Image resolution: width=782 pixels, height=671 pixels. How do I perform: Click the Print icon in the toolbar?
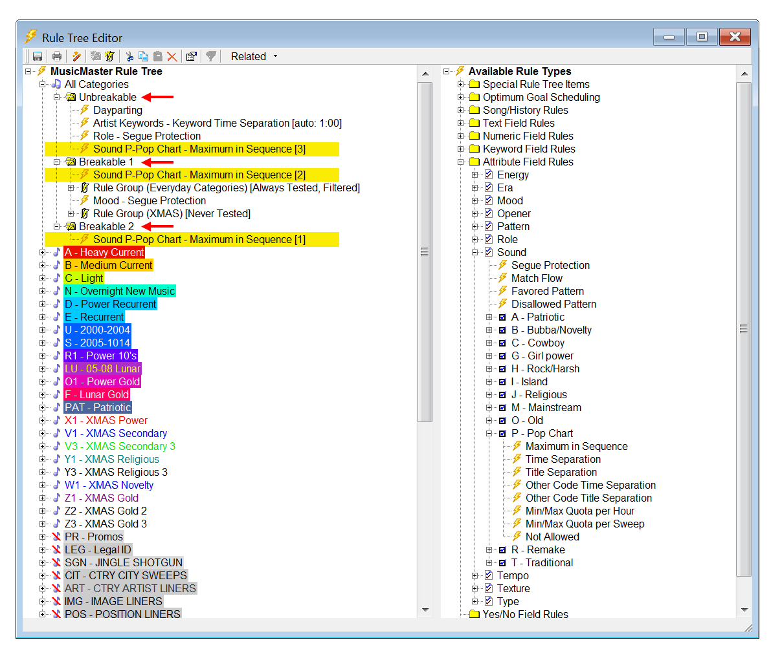coord(57,56)
